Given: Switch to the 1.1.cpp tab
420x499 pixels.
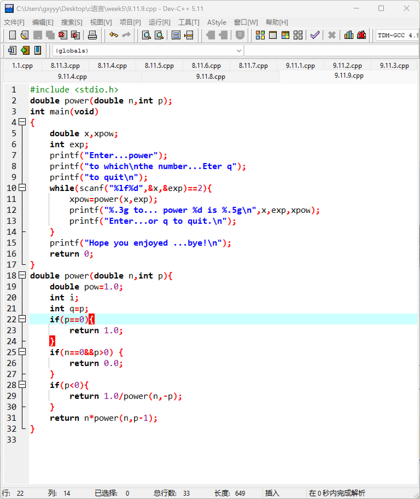Looking at the screenshot, I should coord(22,66).
